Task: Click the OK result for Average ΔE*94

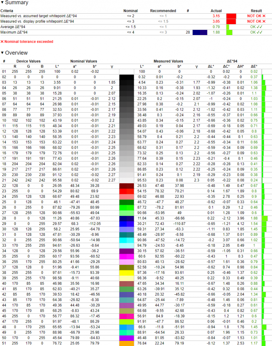Action: [256, 27]
